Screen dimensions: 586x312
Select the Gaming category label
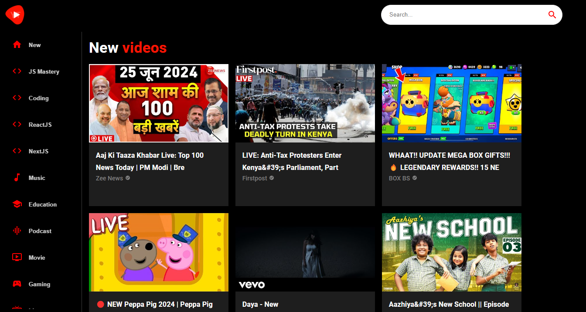tap(40, 284)
